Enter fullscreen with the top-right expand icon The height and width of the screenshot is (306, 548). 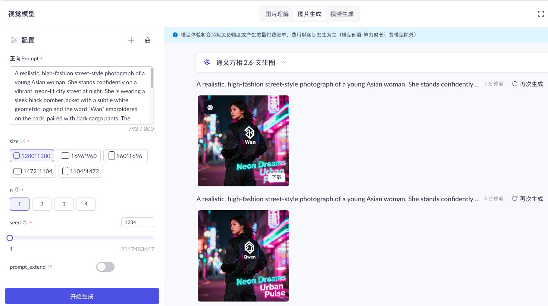pos(541,14)
